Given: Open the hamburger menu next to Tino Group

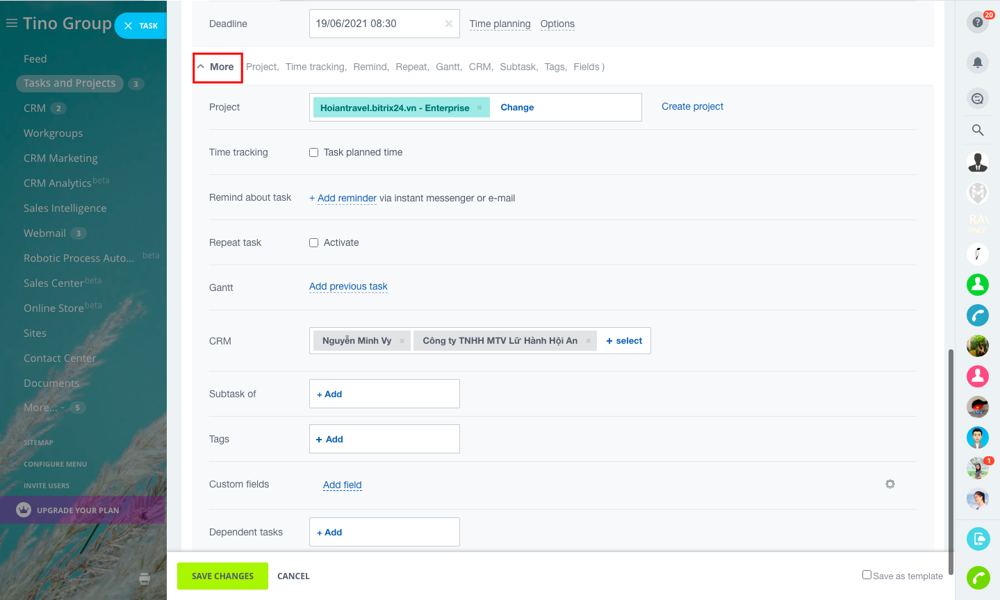Looking at the screenshot, I should click(11, 24).
